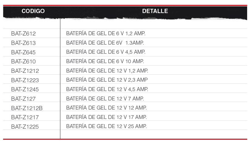Click the 6 V 4,5 AMP battery description

click(x=106, y=52)
